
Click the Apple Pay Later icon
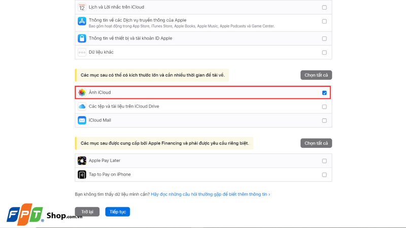click(82, 161)
